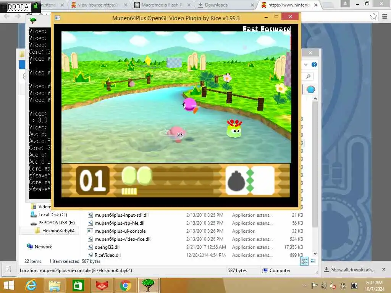Switch to Chrome via taskbar icon
This screenshot has height=293, width=391.
(125, 285)
